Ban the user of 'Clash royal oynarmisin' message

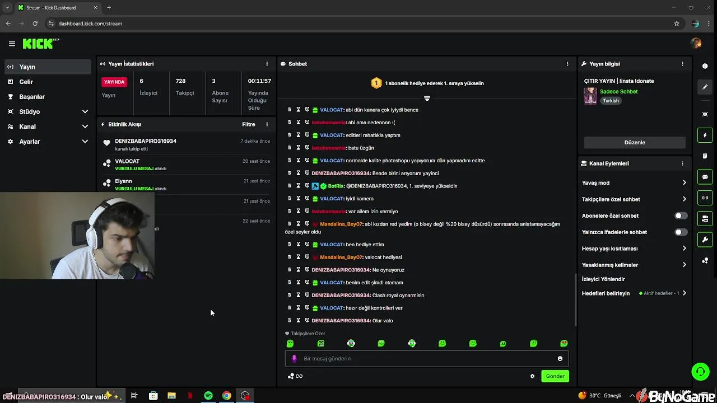(x=307, y=296)
